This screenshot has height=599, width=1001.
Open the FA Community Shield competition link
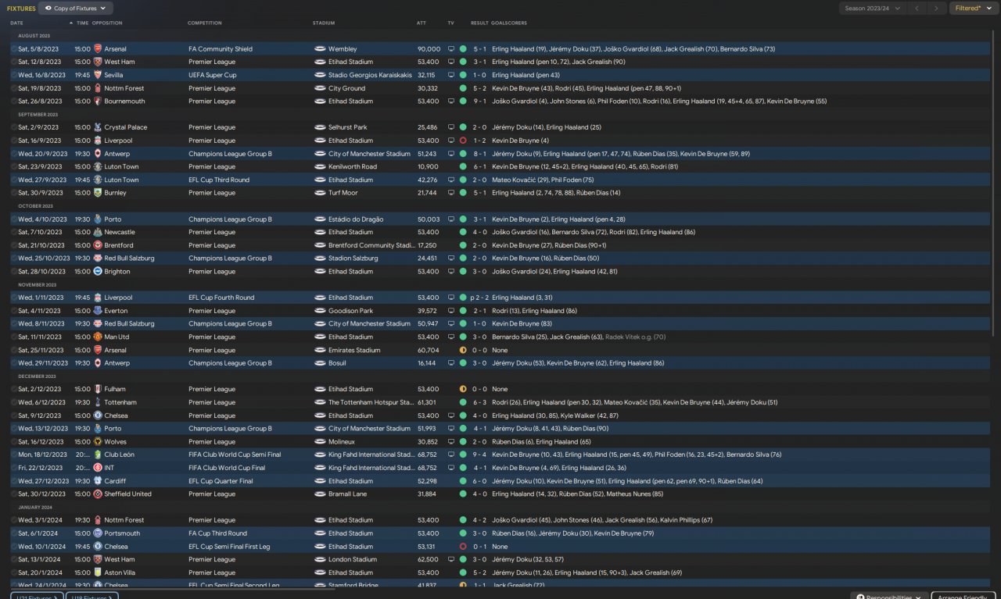pyautogui.click(x=221, y=49)
